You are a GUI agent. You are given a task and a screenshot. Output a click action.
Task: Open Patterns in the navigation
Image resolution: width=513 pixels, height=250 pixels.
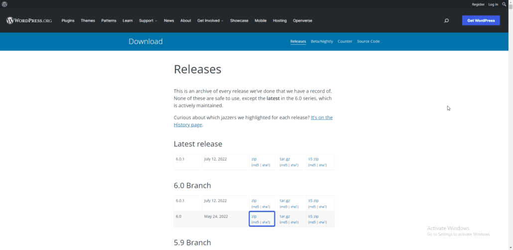click(x=109, y=20)
